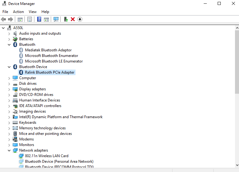Viewport: 239px width, 172px height.
Task: Click the Disable device down-arrow icon
Action: [80, 19]
